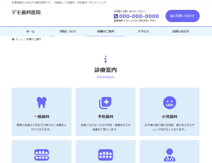The height and width of the screenshot is (163, 212).
Task: Go to アクセス in the navigation bar
Action: tap(143, 32)
